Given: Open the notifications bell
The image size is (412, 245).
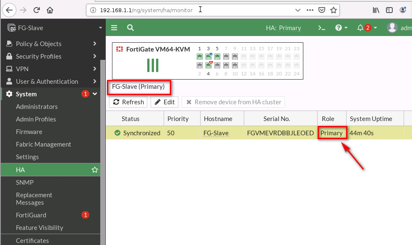Looking at the screenshot, I should click(x=361, y=28).
